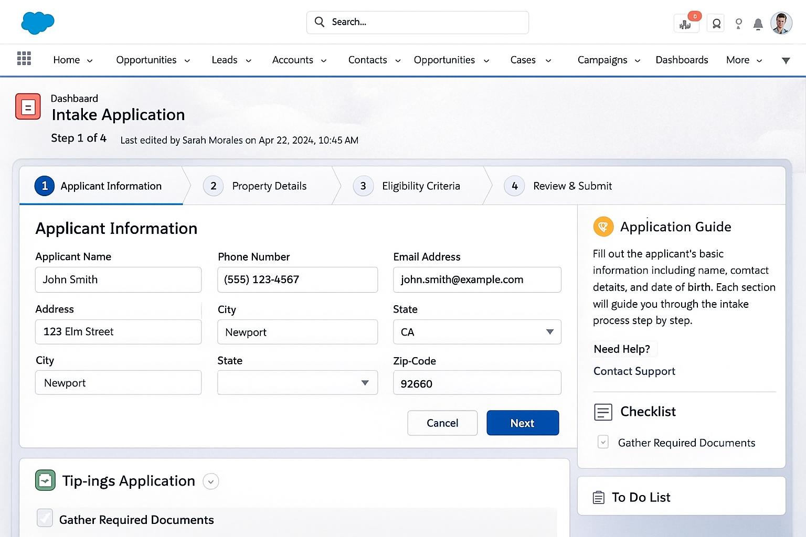Click the analytics icon with the red badge

point(686,24)
